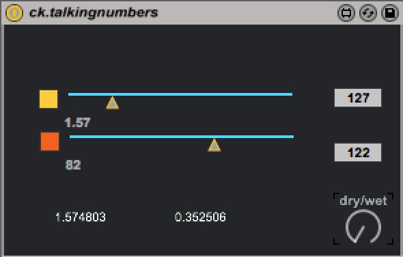Click the ck.talkingnumbers device title
The width and height of the screenshot is (403, 257).
tap(94, 12)
